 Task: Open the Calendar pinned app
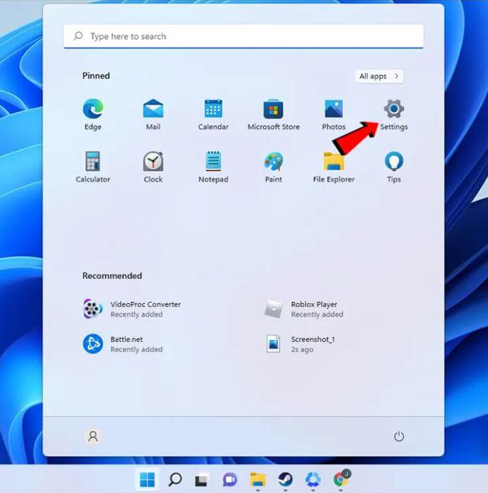(213, 114)
